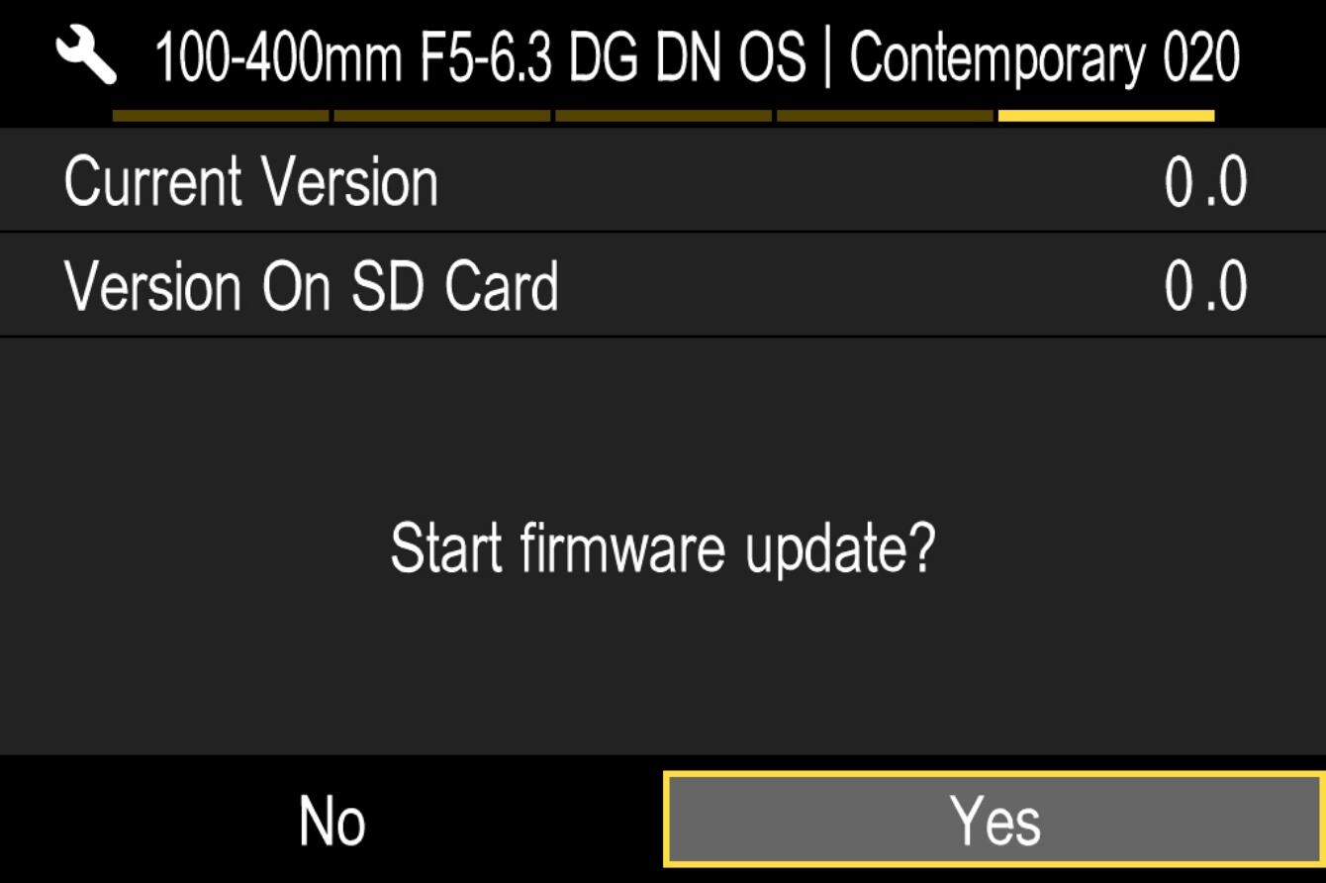Choose Yes to start firmware update
The image size is (1326, 883).
click(x=994, y=820)
